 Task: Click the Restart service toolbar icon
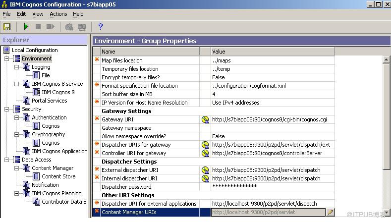point(50,27)
